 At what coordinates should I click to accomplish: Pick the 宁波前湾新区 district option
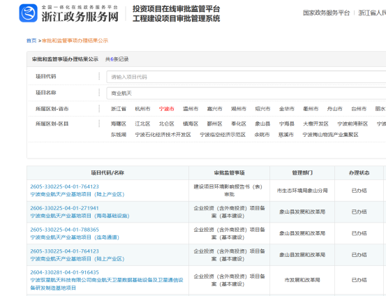tap(352, 124)
